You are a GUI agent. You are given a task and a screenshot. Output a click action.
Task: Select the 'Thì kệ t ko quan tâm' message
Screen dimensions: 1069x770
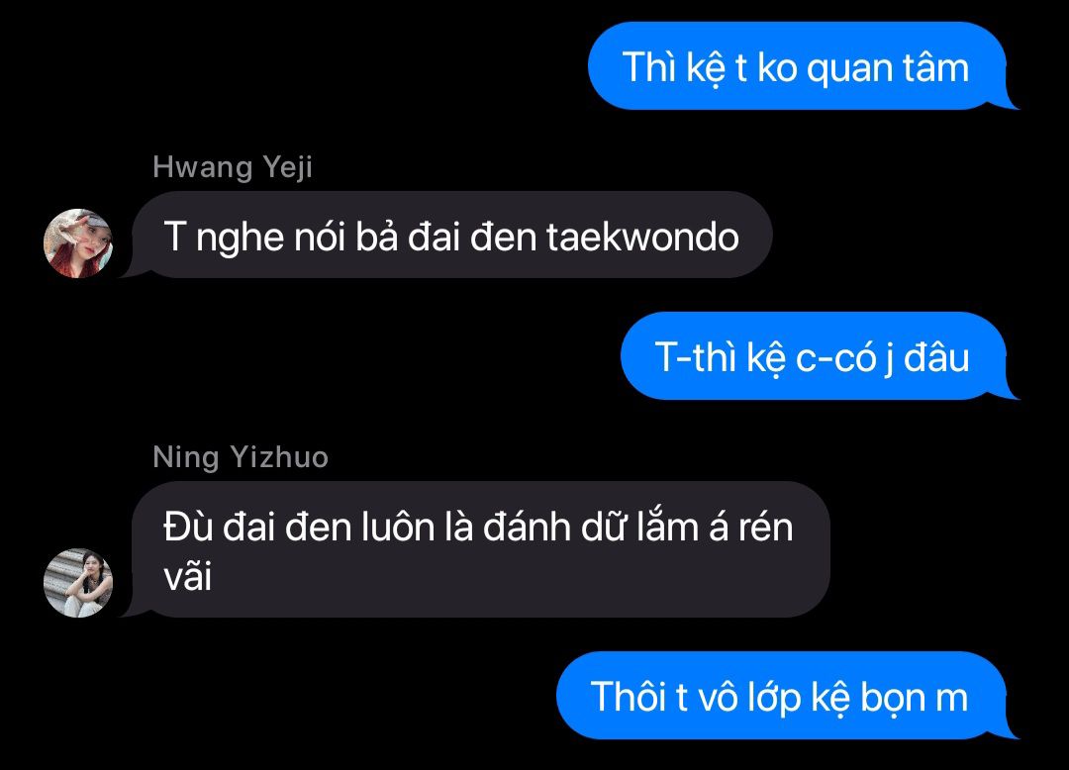tap(798, 66)
